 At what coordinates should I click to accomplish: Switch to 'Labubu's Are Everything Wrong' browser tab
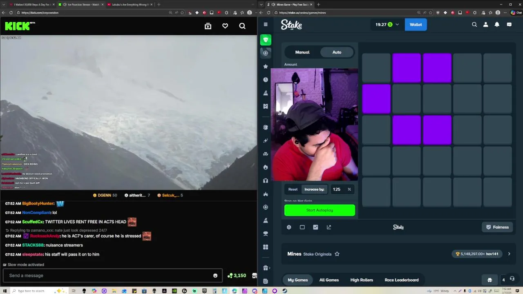tap(129, 4)
